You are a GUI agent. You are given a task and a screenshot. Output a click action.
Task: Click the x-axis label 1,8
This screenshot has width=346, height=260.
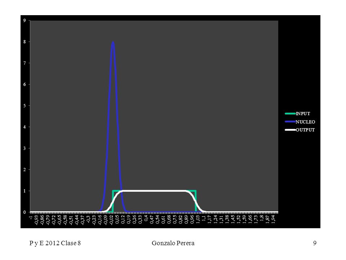pyautogui.click(x=261, y=218)
